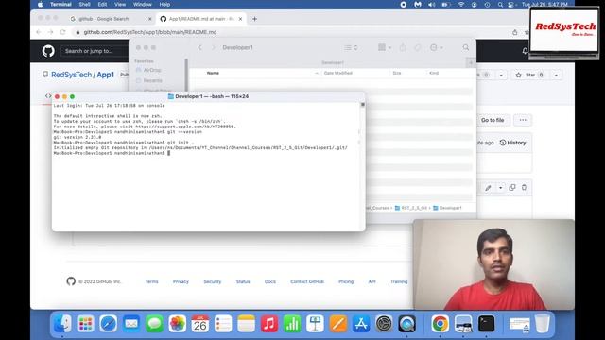
Task: Open Reminders from the dock
Action: (223, 323)
